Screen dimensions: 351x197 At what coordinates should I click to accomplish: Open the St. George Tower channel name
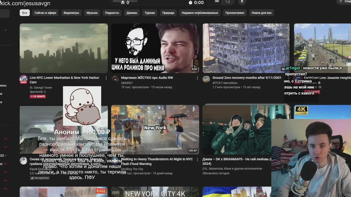coord(41,88)
